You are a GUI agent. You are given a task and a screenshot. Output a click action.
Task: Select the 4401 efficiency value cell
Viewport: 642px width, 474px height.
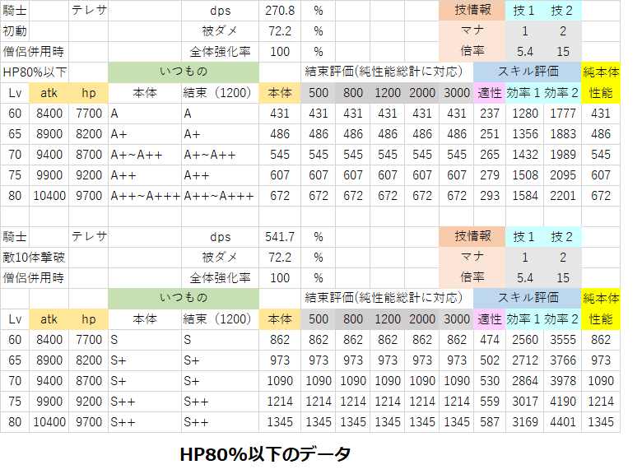(x=562, y=421)
